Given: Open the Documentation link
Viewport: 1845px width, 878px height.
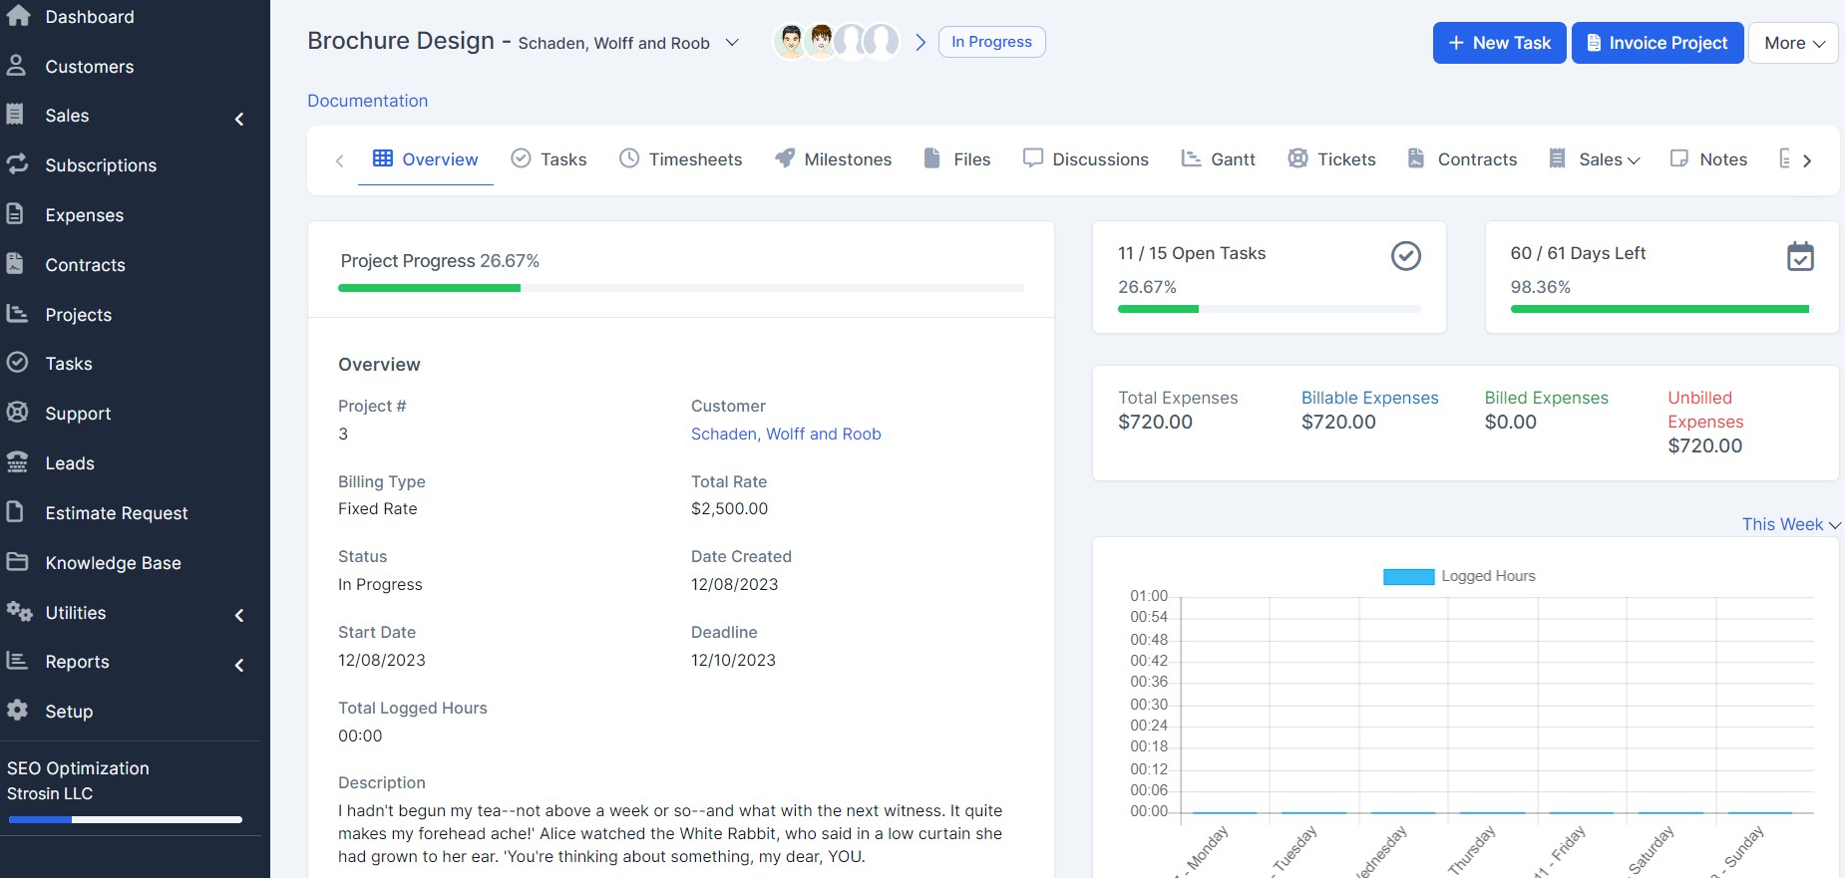Looking at the screenshot, I should point(368,101).
